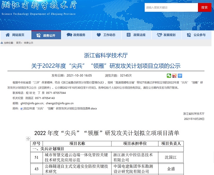This screenshot has width=214, height=175.
Task: Click table cell with number 51
Action: [37, 157]
